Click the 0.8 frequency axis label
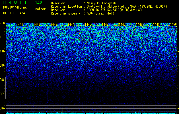179x114 pixels. (x=2, y=80)
